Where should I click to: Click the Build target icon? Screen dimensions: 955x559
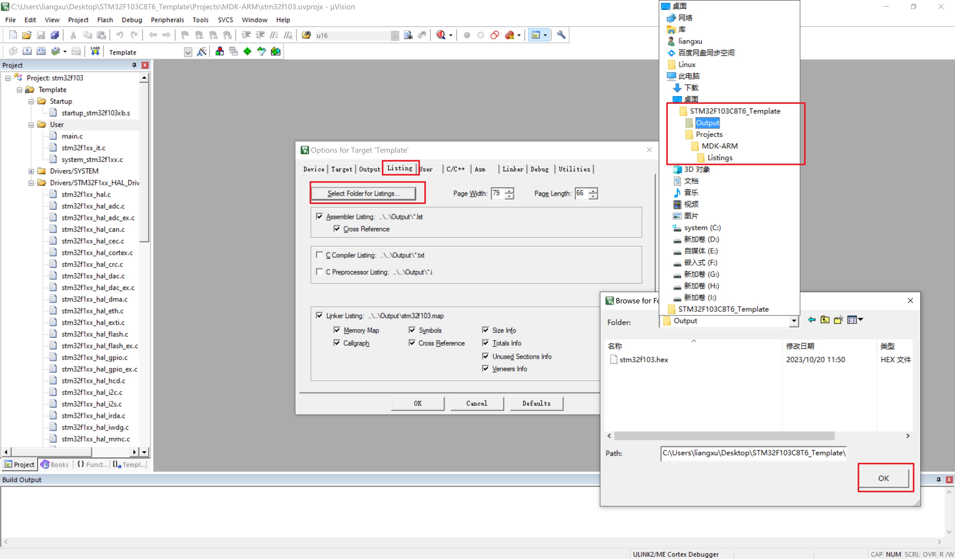coord(27,52)
